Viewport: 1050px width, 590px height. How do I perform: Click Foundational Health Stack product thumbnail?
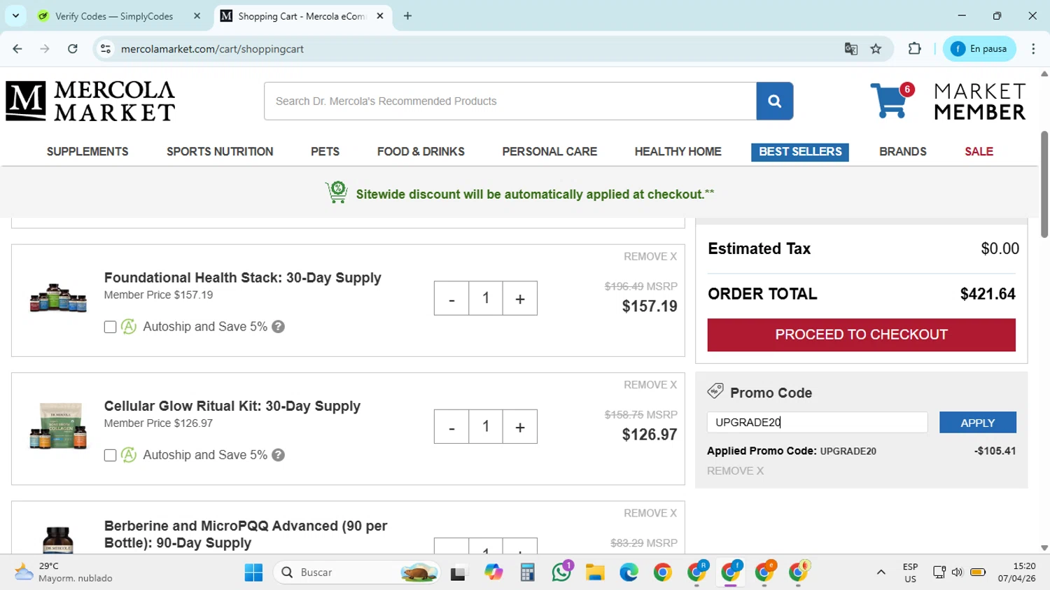click(58, 298)
